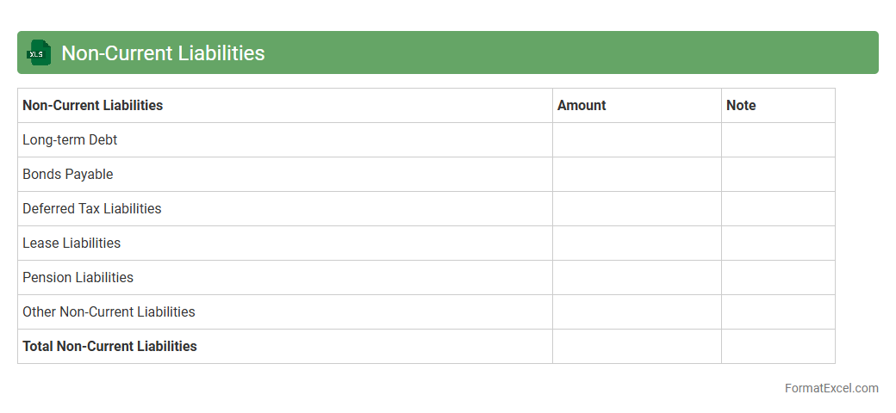Image resolution: width=896 pixels, height=413 pixels.
Task: Click the Amount cell for Long-term Debt
Action: (x=637, y=140)
